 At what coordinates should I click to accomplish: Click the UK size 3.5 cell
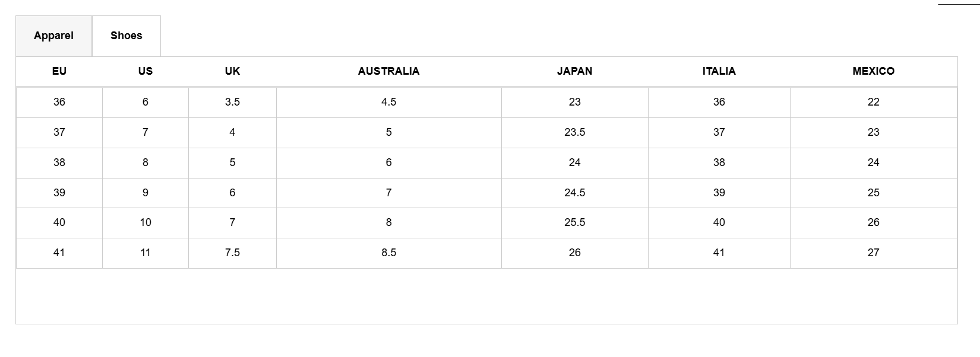click(x=232, y=102)
